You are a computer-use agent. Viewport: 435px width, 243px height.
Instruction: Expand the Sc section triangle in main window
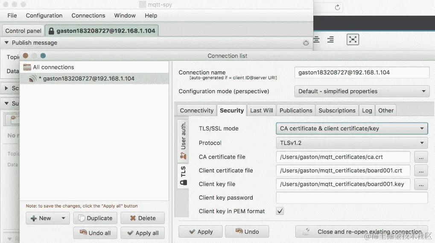point(6,88)
